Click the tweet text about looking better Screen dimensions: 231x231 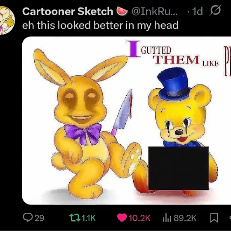click(x=100, y=25)
